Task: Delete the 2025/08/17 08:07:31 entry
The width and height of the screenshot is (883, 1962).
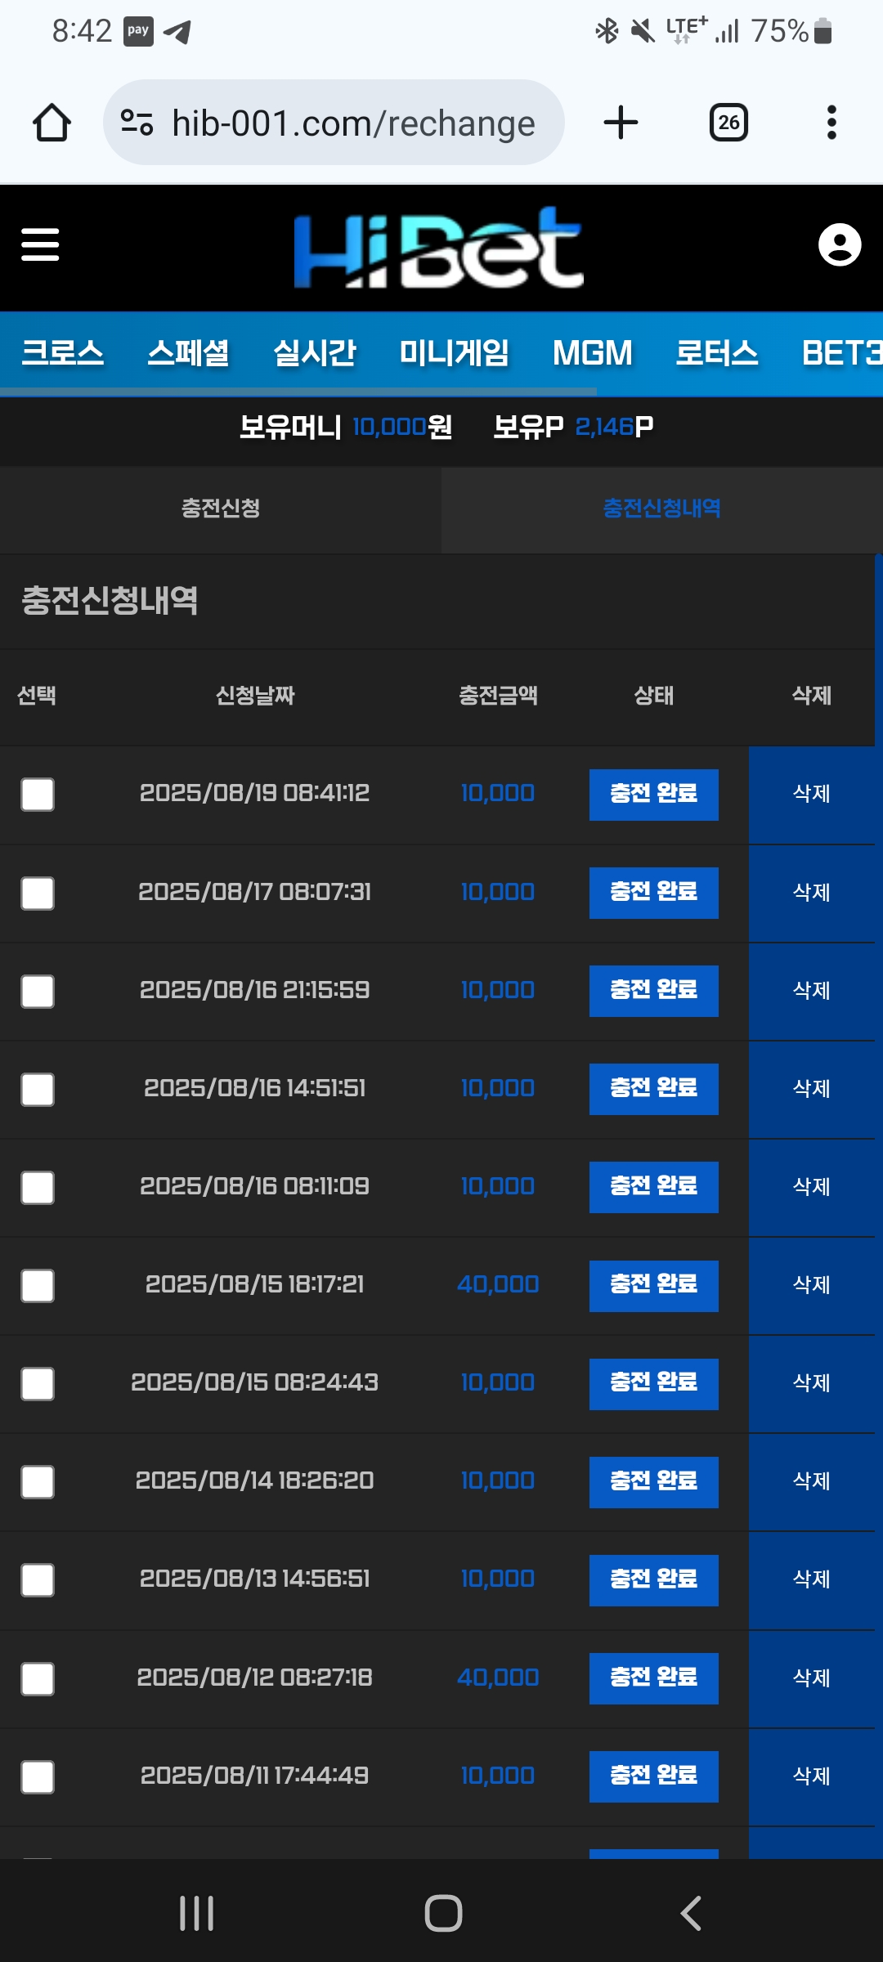Action: click(811, 893)
